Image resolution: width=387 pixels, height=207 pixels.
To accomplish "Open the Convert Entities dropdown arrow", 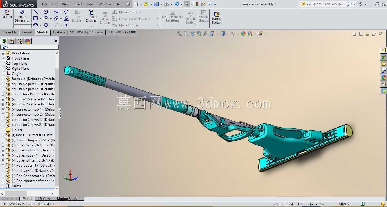I will (x=91, y=26).
